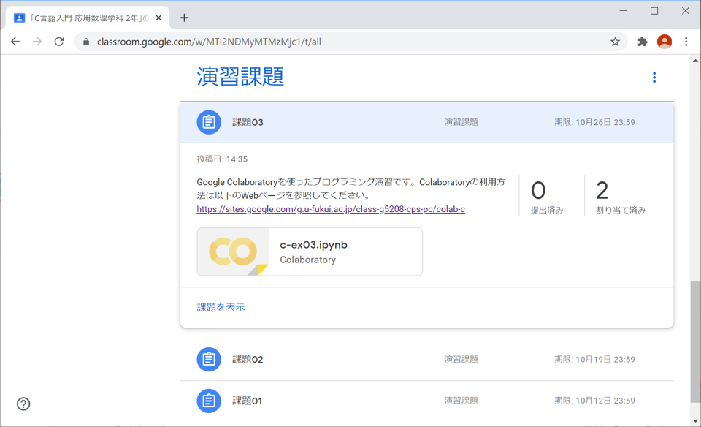
Task: Open the c-ex03.ipynb attachment
Action: [x=310, y=252]
